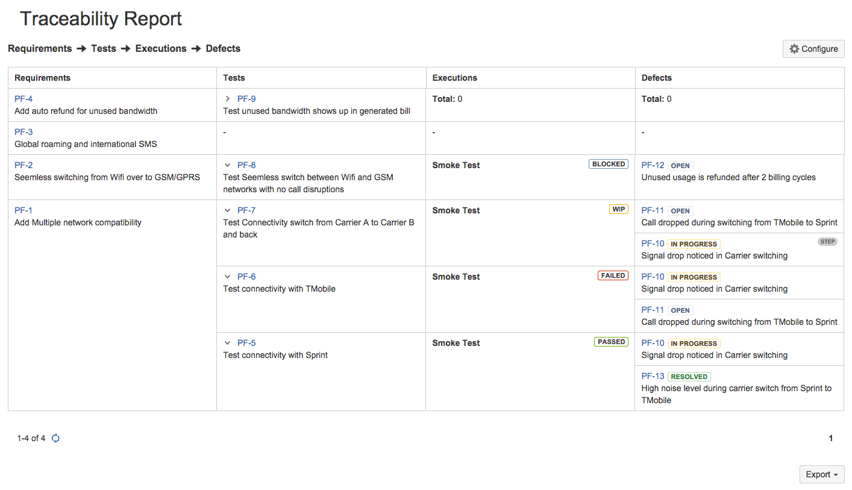The height and width of the screenshot is (490, 852).
Task: Click the Tests breadcrumb link
Action: [103, 48]
